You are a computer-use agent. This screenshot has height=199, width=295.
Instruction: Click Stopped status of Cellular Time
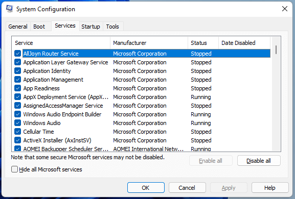click(201, 132)
